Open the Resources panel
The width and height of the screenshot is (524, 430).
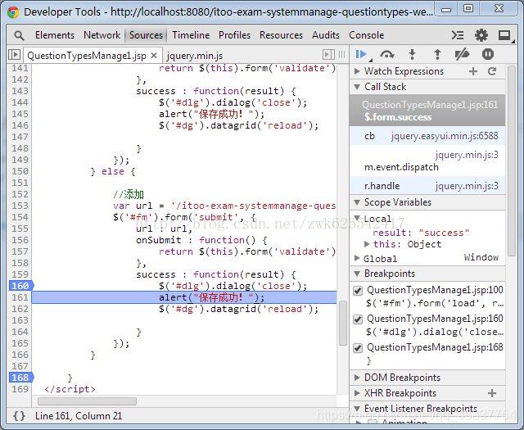click(x=281, y=35)
